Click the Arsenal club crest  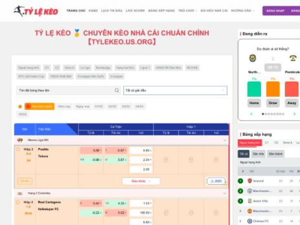[x=249, y=180]
